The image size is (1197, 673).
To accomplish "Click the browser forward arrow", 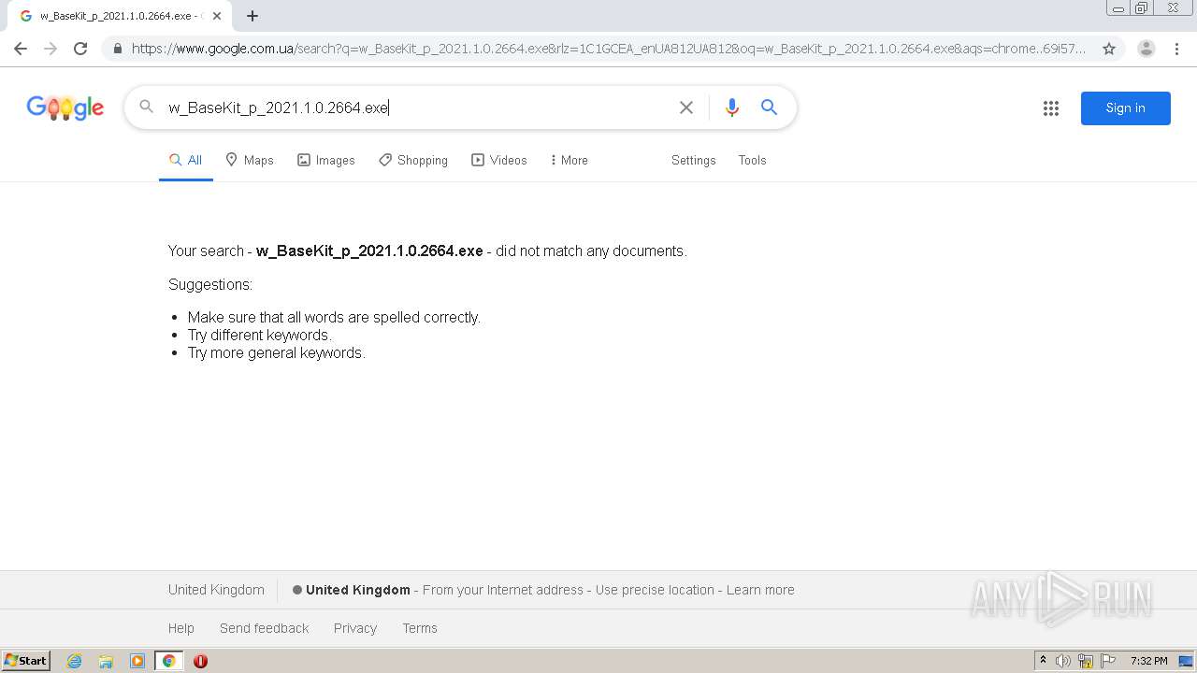I will [50, 49].
